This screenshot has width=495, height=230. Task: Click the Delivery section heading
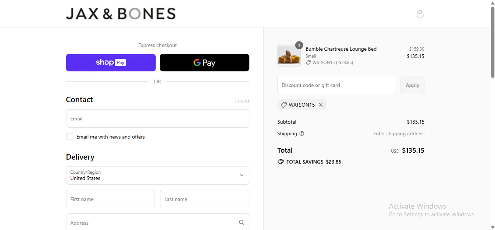[x=80, y=157]
